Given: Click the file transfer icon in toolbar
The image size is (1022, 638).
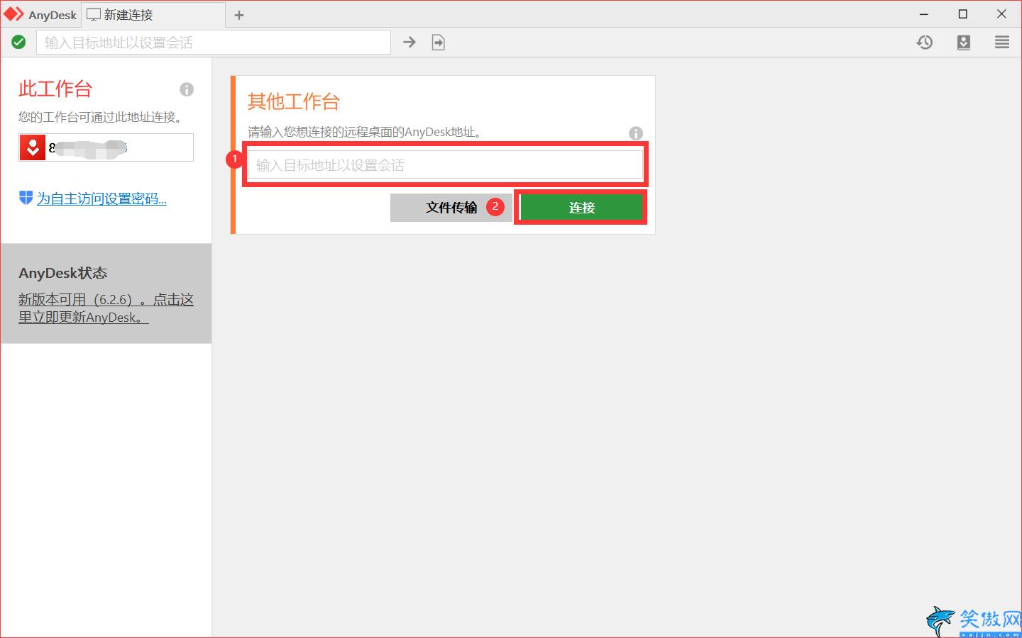Looking at the screenshot, I should (439, 43).
